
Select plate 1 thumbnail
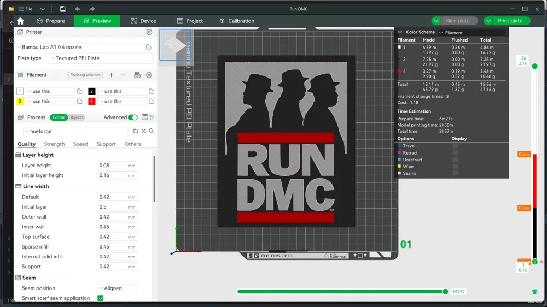pyautogui.click(x=175, y=45)
